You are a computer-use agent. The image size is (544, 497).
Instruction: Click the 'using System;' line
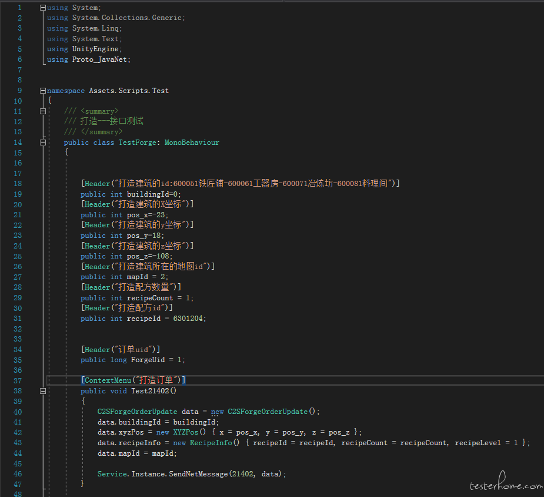pos(74,8)
